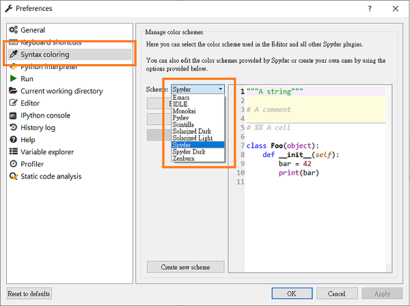Click the Static code analysis magnifier icon
410x306 pixels.
[14, 176]
